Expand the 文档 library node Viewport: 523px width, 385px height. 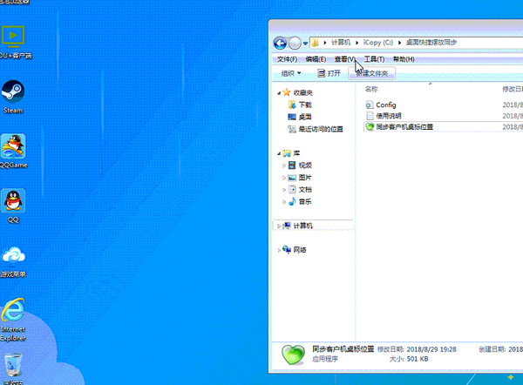[284, 190]
